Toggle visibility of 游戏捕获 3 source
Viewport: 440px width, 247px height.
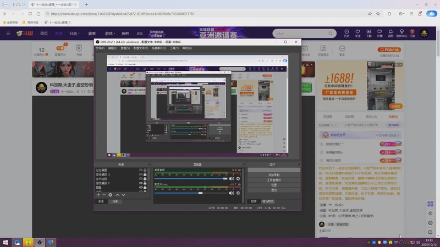tap(141, 174)
